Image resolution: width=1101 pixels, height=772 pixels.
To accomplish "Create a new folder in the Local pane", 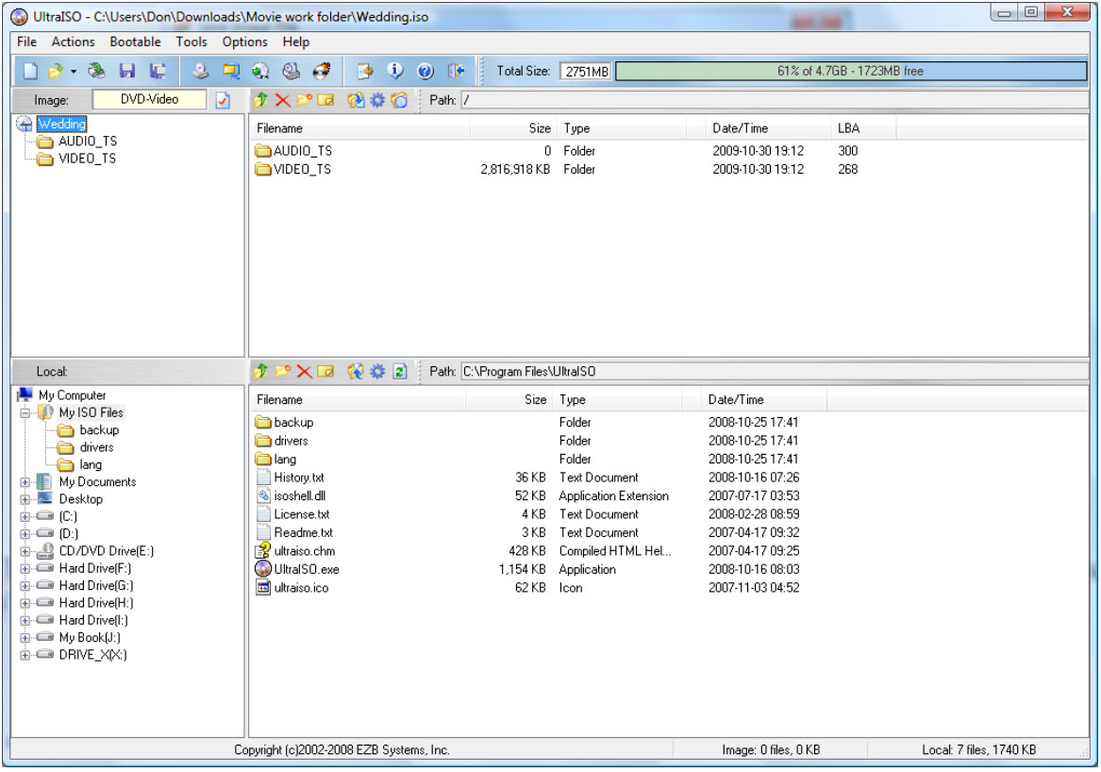I will click(283, 372).
